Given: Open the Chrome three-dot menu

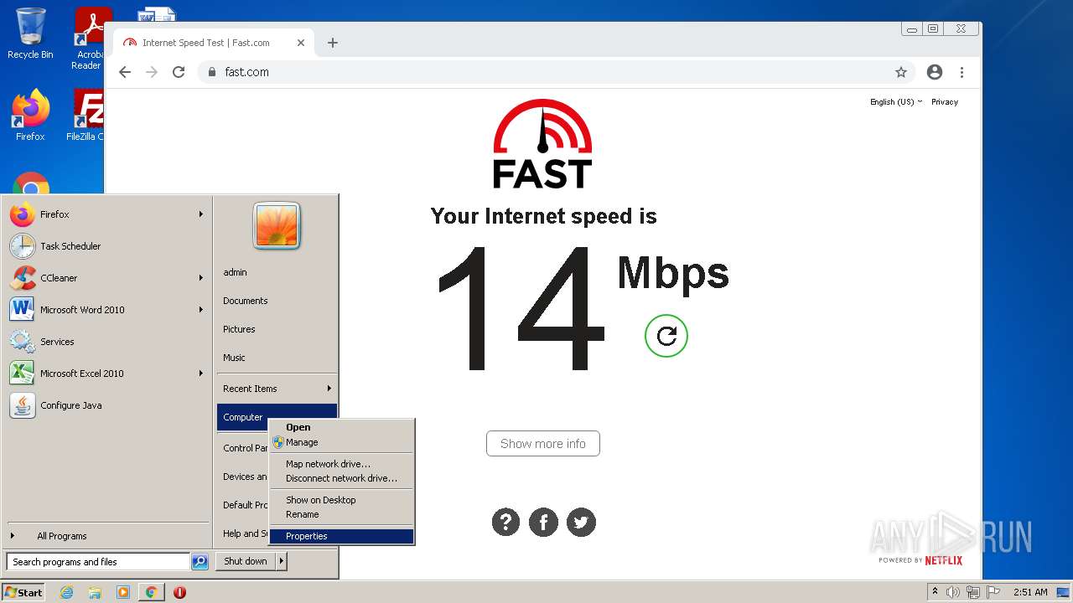Looking at the screenshot, I should click(962, 72).
